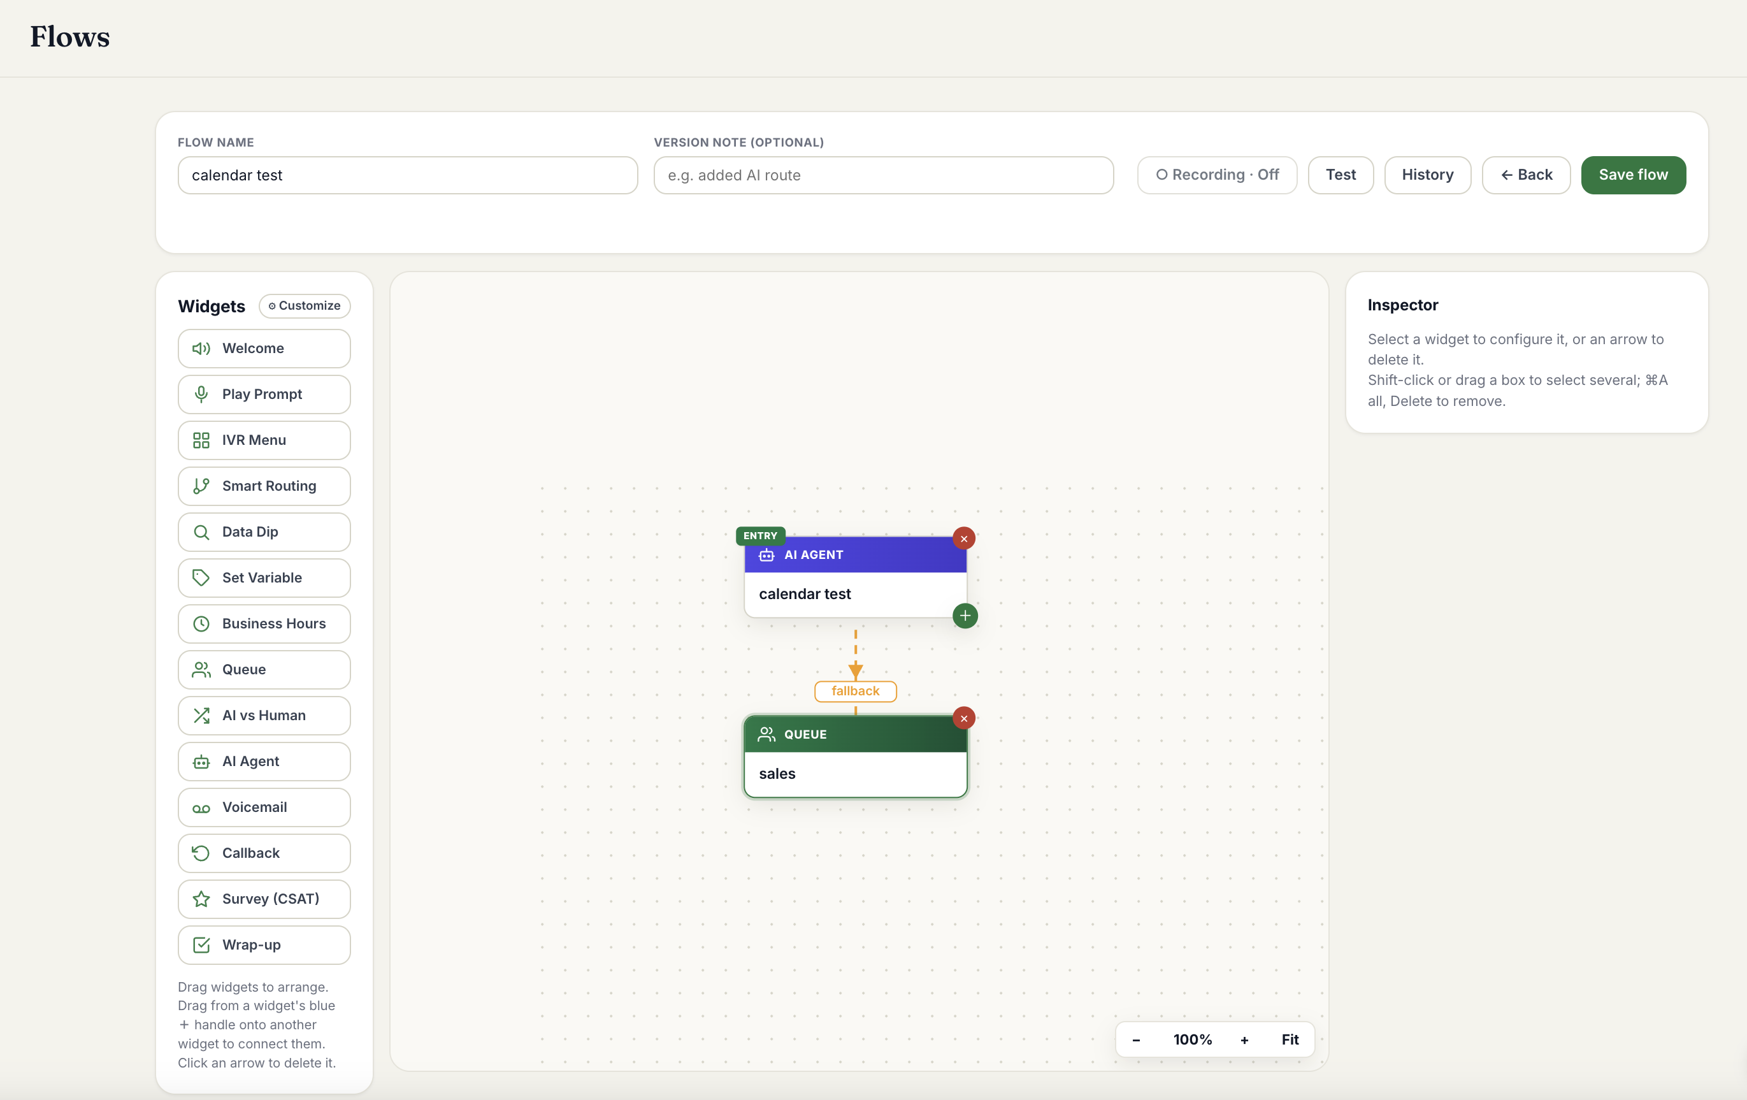Click the robot icon in AI AGENT node header
The width and height of the screenshot is (1747, 1100).
point(766,555)
